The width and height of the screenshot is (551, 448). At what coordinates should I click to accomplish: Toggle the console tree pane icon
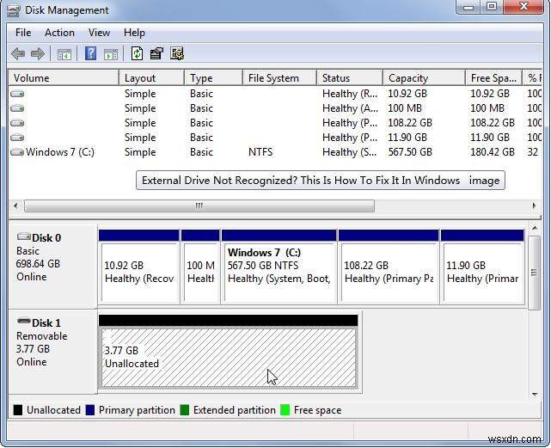point(64,54)
